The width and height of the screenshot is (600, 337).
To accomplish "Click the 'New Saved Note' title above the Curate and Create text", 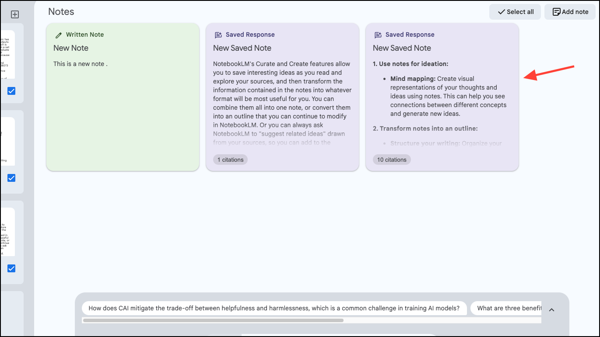I will tap(242, 48).
